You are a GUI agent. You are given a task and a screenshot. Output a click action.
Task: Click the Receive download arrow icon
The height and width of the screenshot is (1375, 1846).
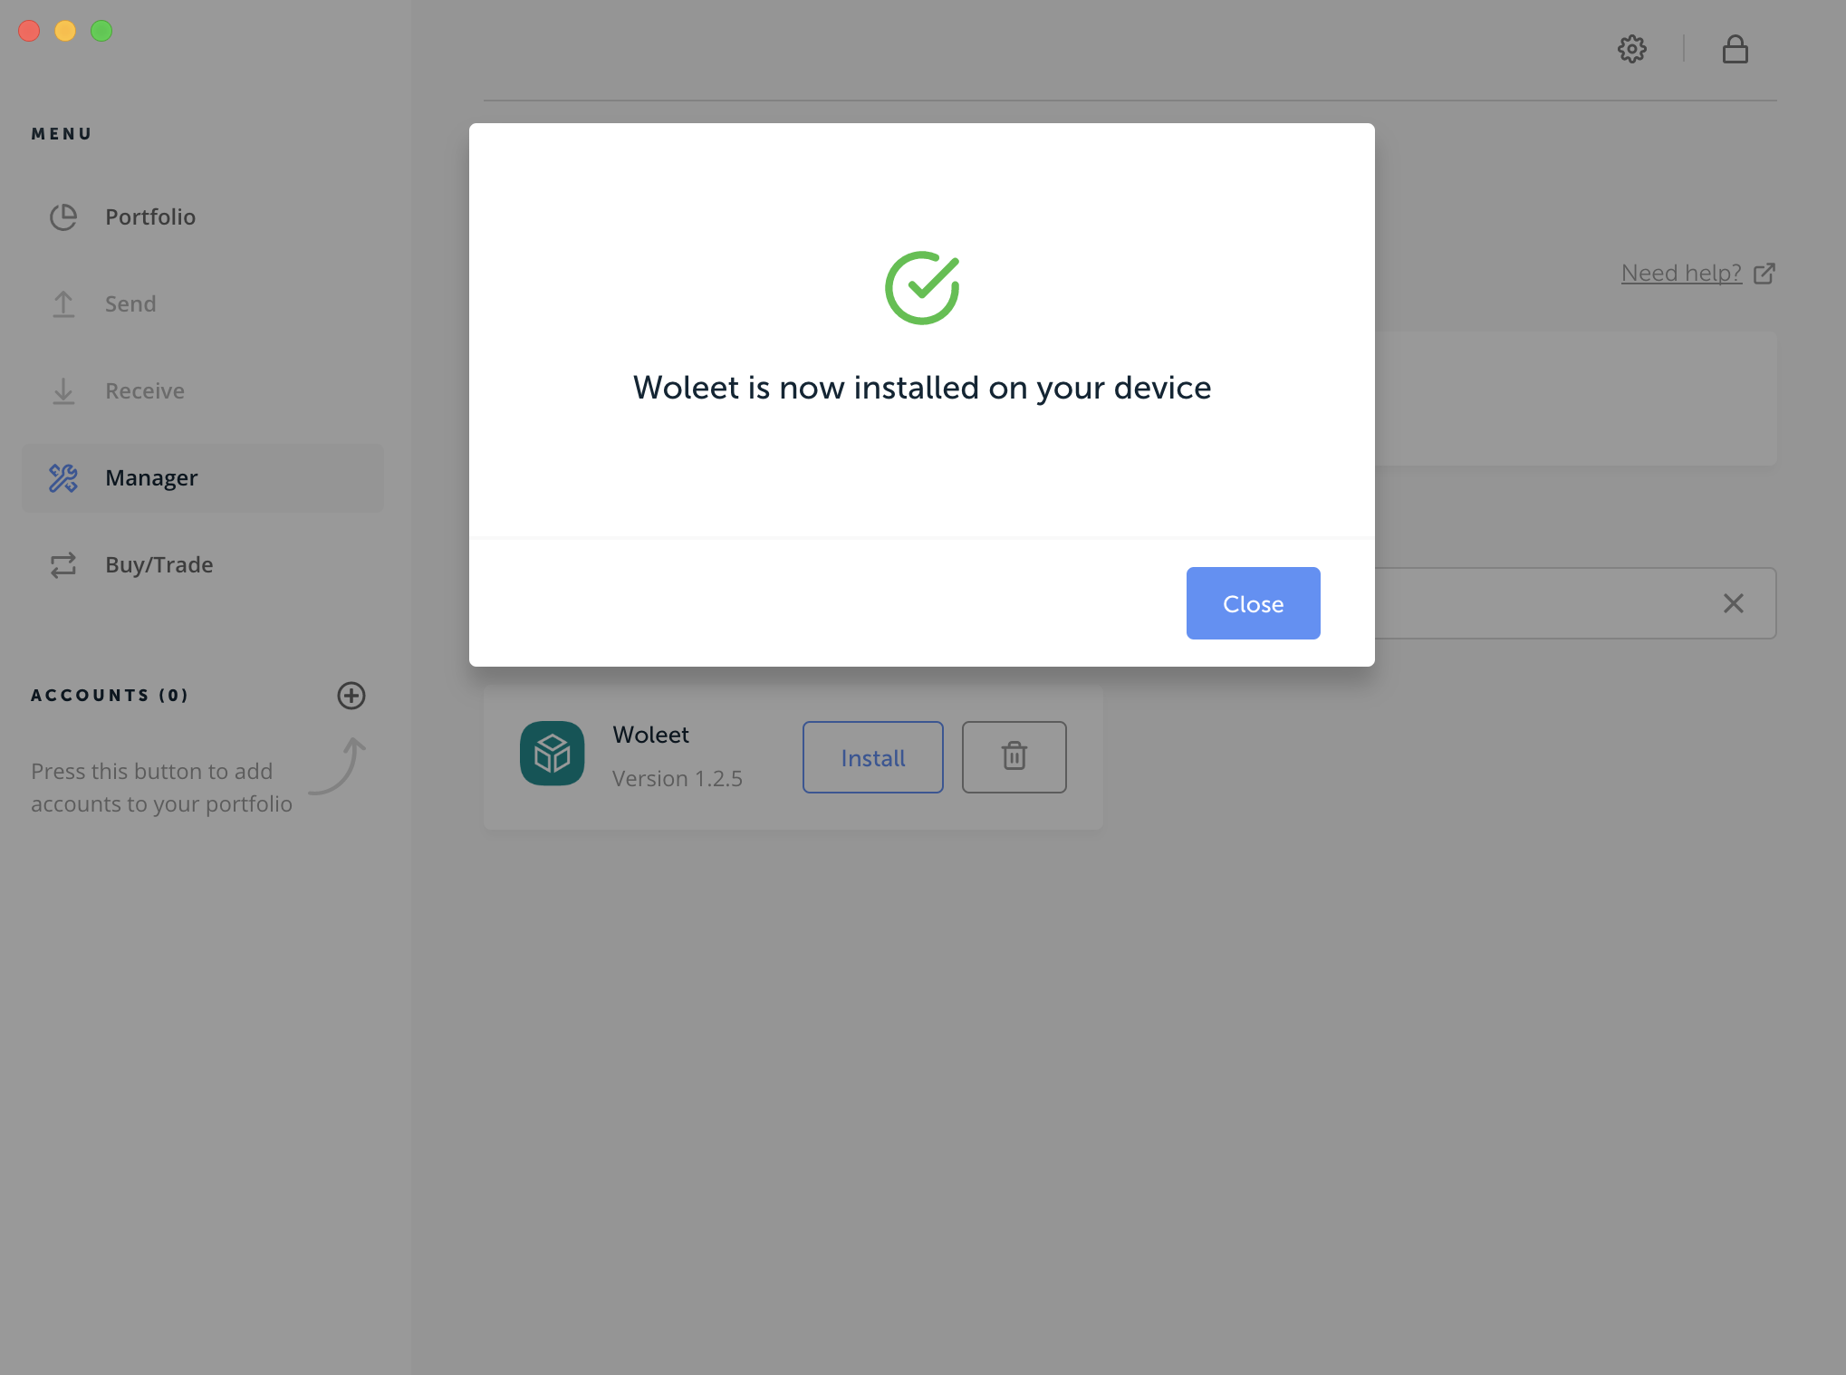pos(63,391)
